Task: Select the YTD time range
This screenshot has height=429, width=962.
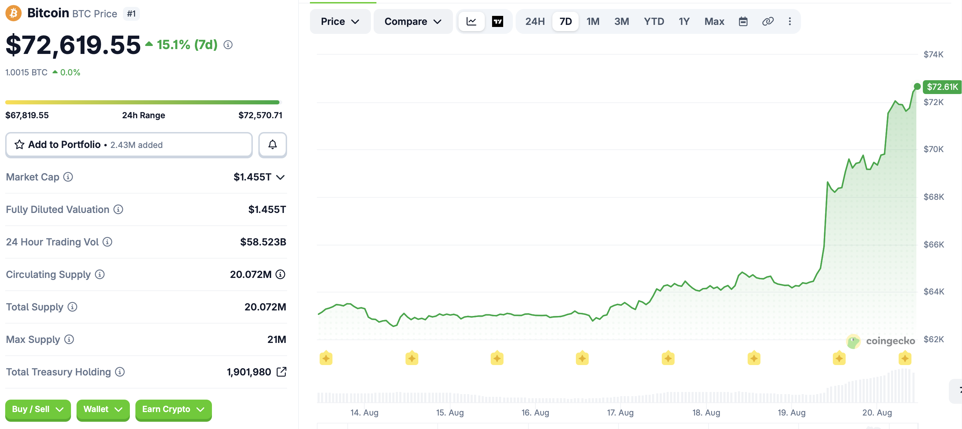Action: [653, 22]
